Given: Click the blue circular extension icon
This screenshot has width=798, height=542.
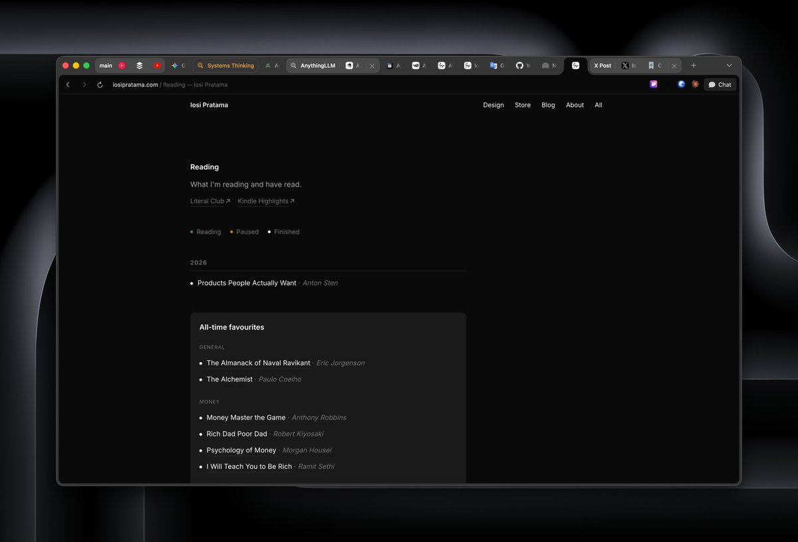Looking at the screenshot, I should [x=682, y=84].
